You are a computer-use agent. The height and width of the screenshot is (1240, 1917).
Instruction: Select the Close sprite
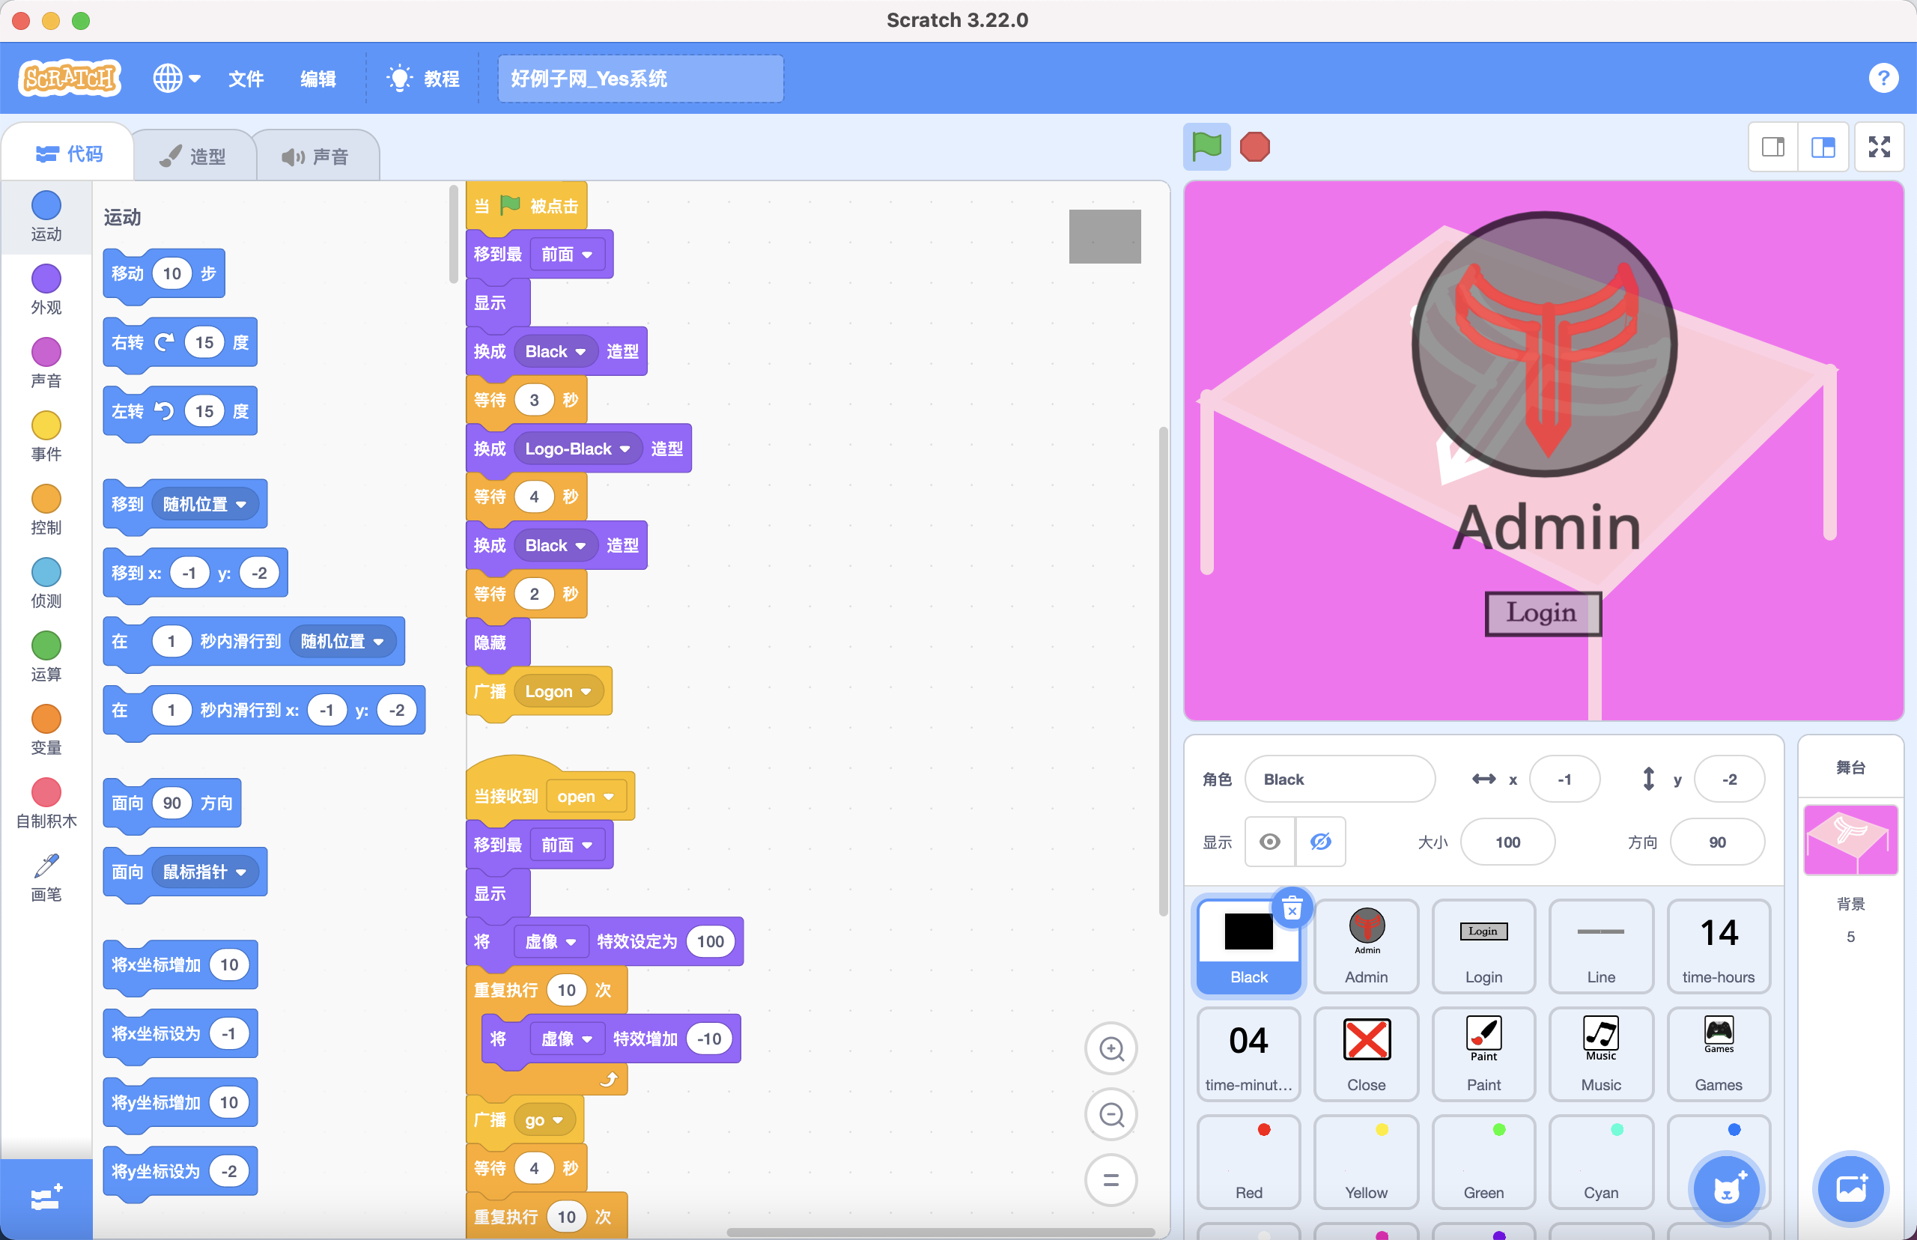(x=1367, y=1054)
